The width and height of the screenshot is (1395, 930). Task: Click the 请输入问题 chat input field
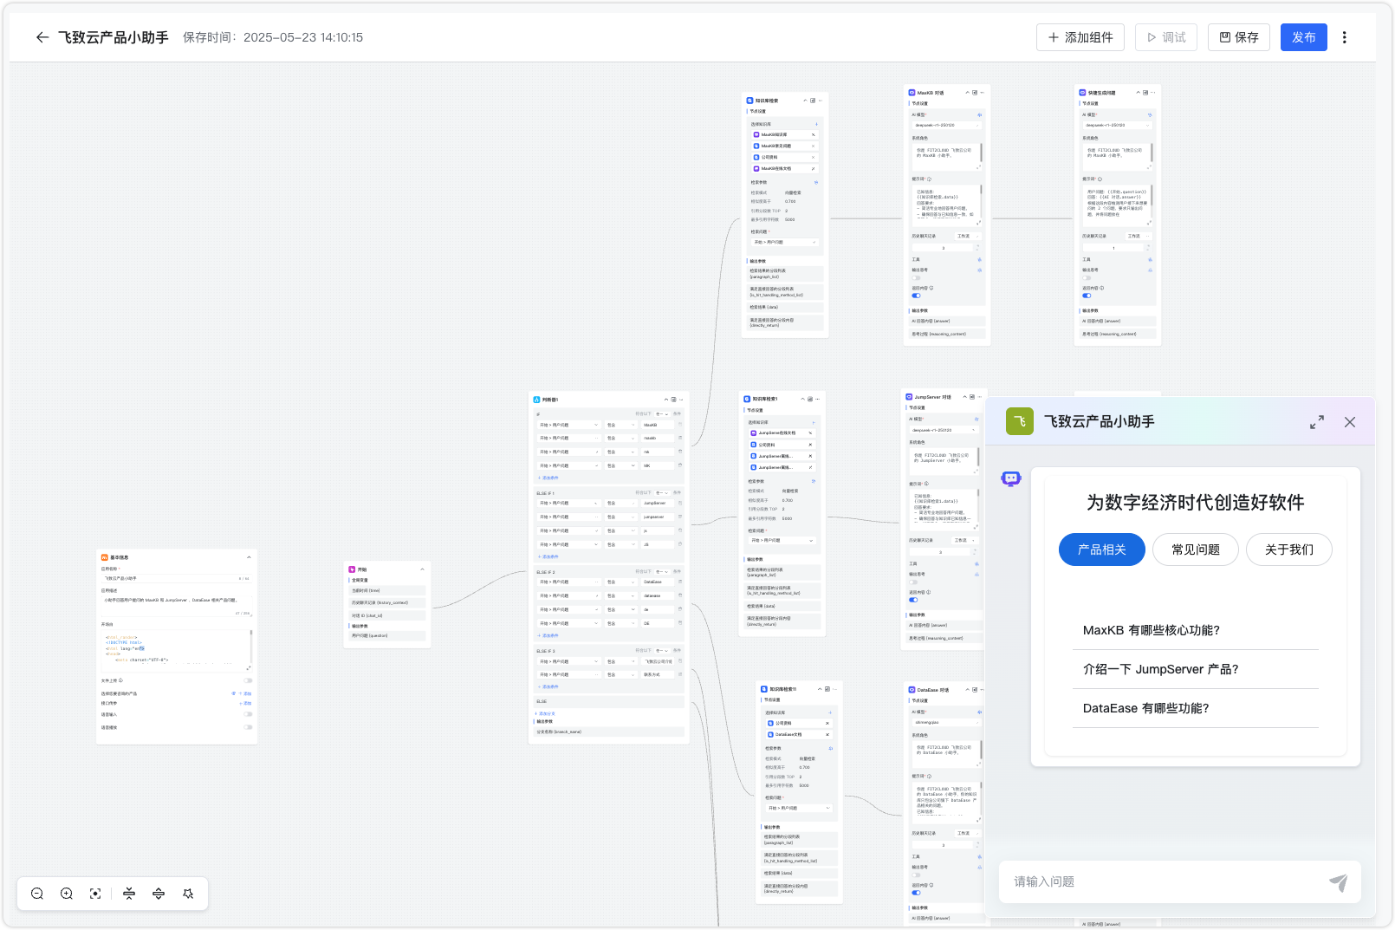tap(1165, 881)
